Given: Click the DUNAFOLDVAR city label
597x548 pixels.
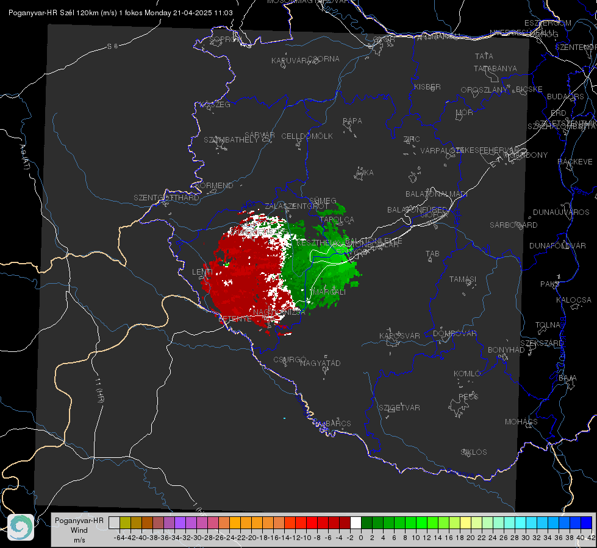Looking at the screenshot, I should (557, 246).
